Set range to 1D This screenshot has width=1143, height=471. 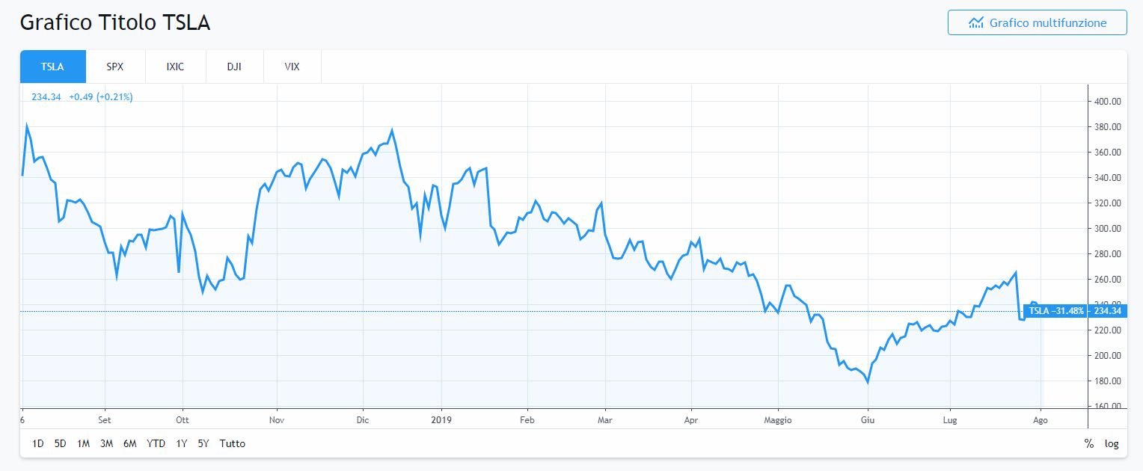click(x=38, y=443)
